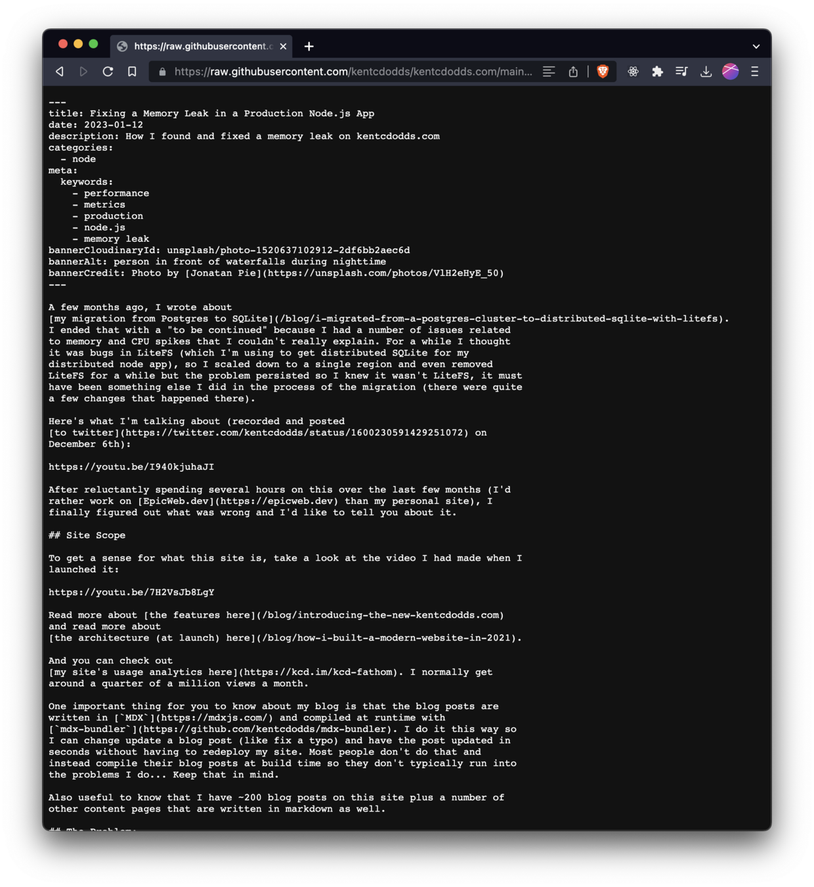The image size is (814, 887).
Task: Reload the current page
Action: pos(108,72)
